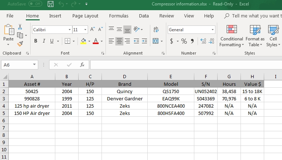This screenshot has width=282, height=160.
Task: Open the Font dialog launcher
Action: [x=103, y=53]
